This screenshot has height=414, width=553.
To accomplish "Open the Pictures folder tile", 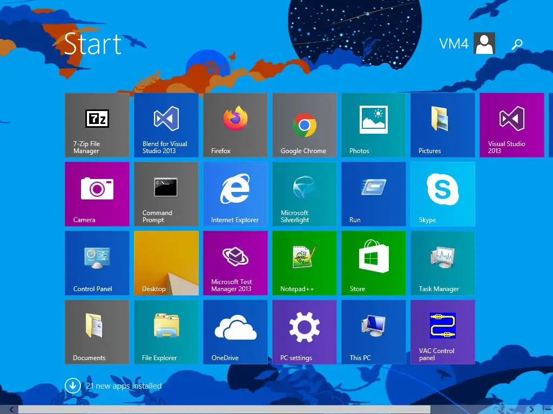I will coord(443,125).
